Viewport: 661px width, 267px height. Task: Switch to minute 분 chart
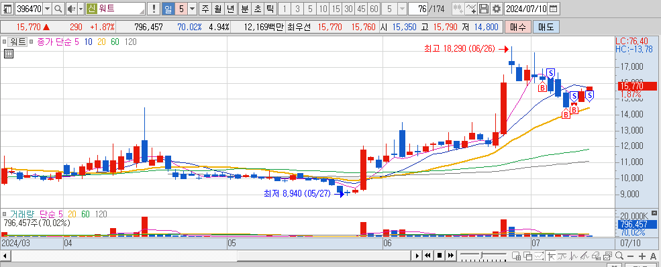click(245, 9)
